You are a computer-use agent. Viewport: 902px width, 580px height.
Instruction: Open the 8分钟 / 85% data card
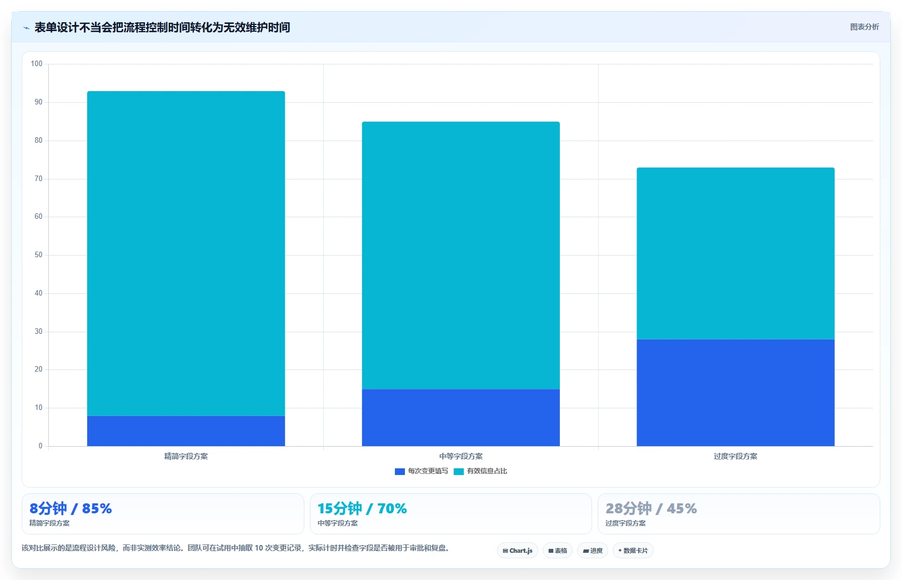pyautogui.click(x=163, y=514)
